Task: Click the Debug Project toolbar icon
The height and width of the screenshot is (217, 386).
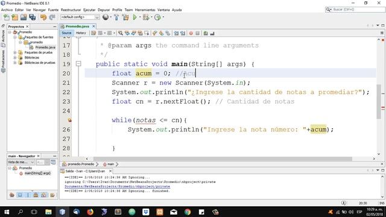Action: click(146, 17)
